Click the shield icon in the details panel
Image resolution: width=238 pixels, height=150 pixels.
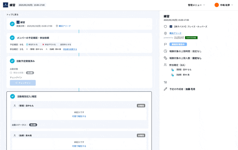pos(165,26)
